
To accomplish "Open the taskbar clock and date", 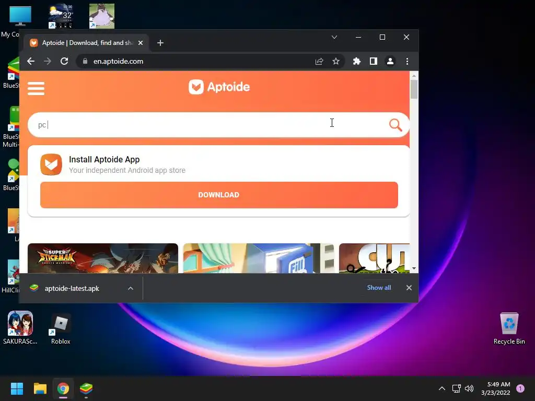I will 495,388.
